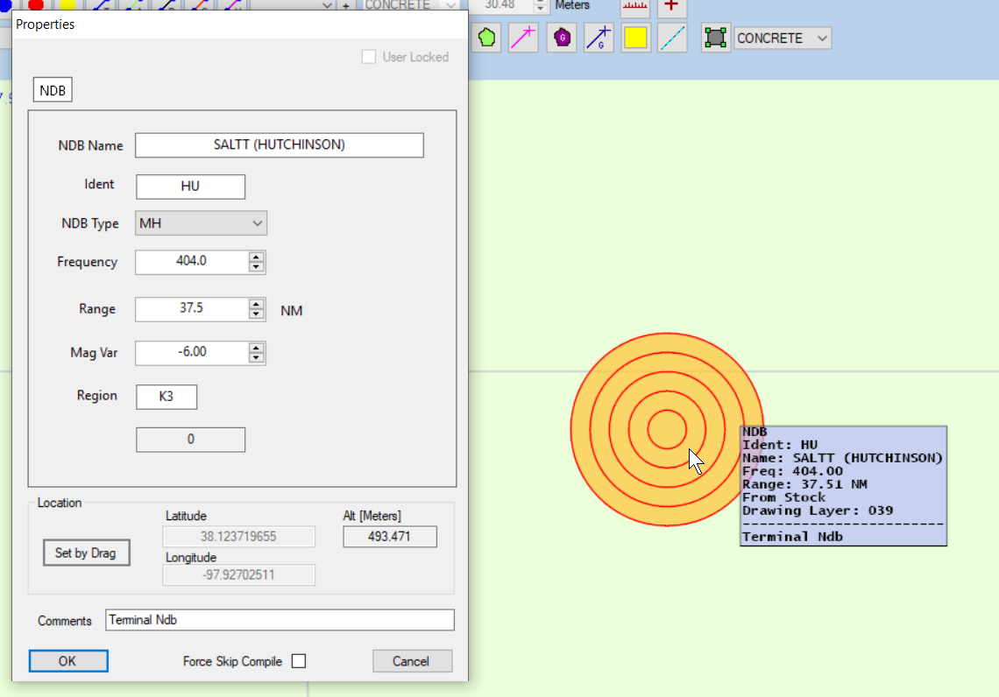Select the blue GA link tool
Screen dimensions: 999x697
599,38
